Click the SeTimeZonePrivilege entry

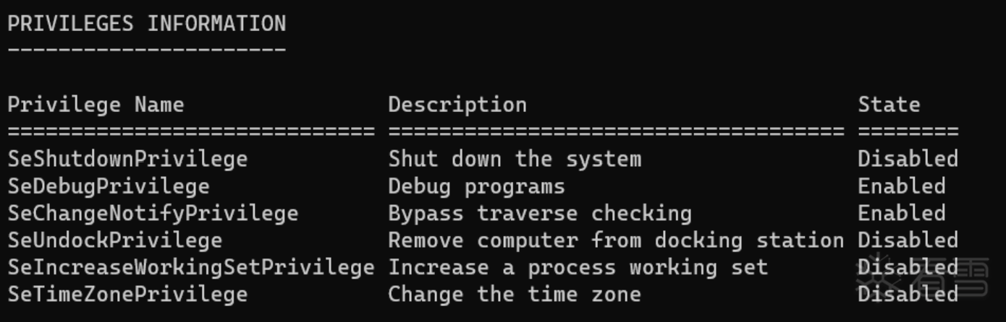(127, 295)
